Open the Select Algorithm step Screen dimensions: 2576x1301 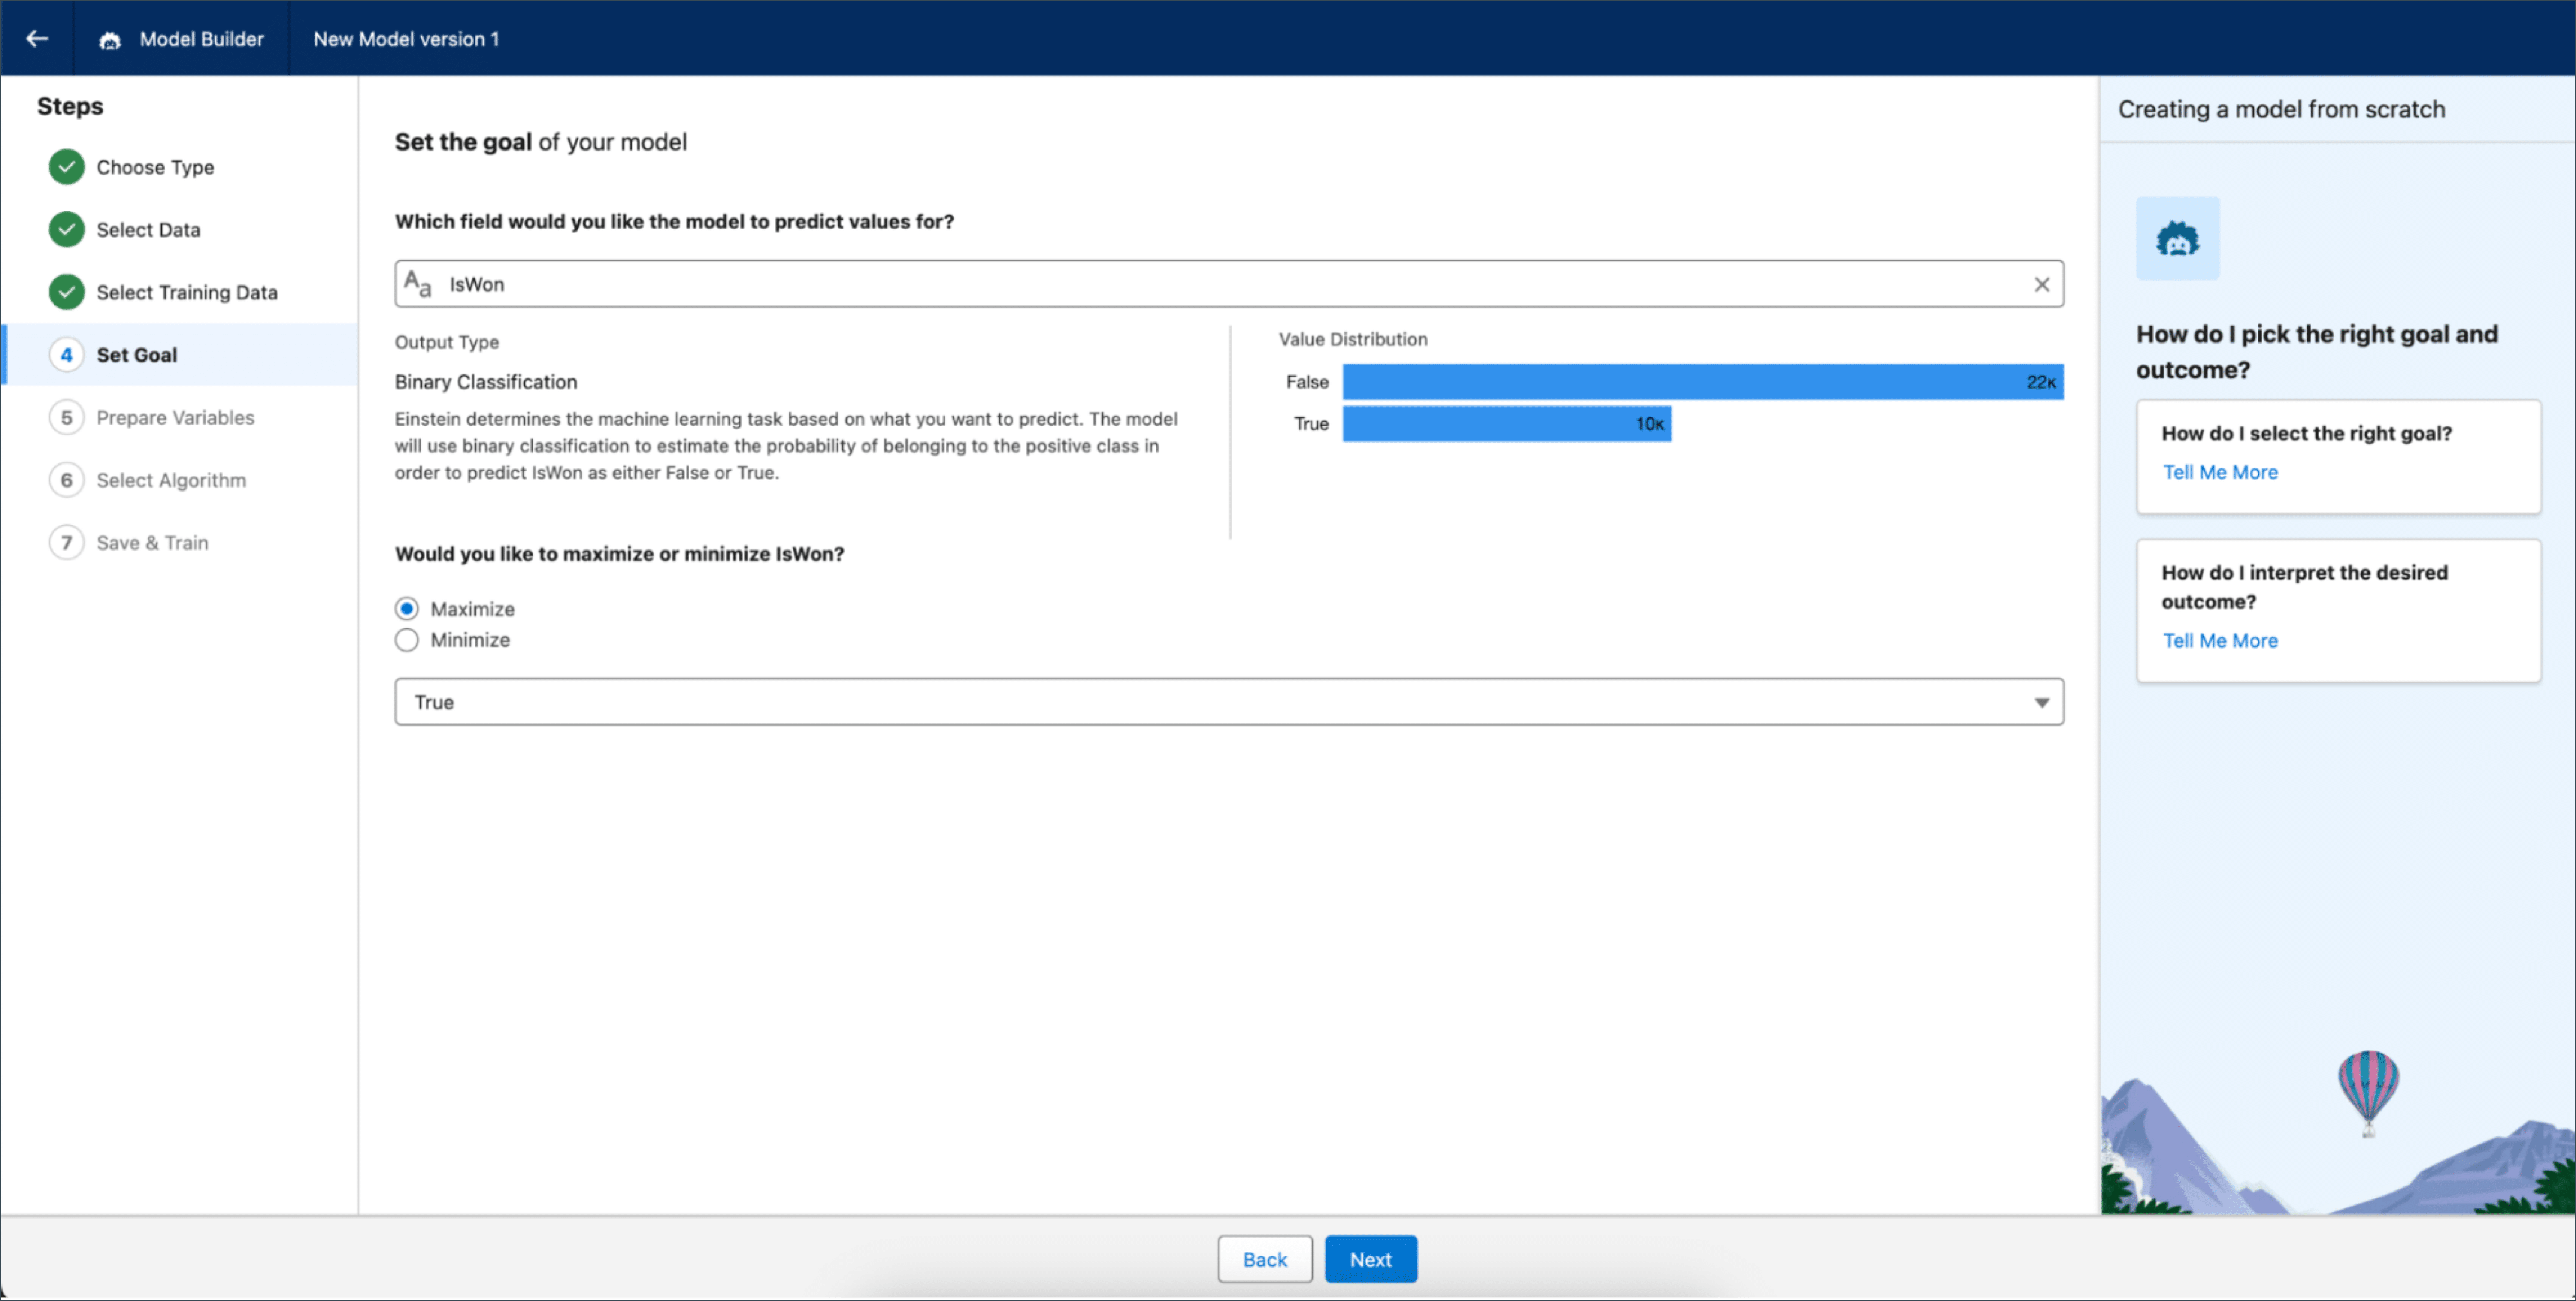click(171, 480)
